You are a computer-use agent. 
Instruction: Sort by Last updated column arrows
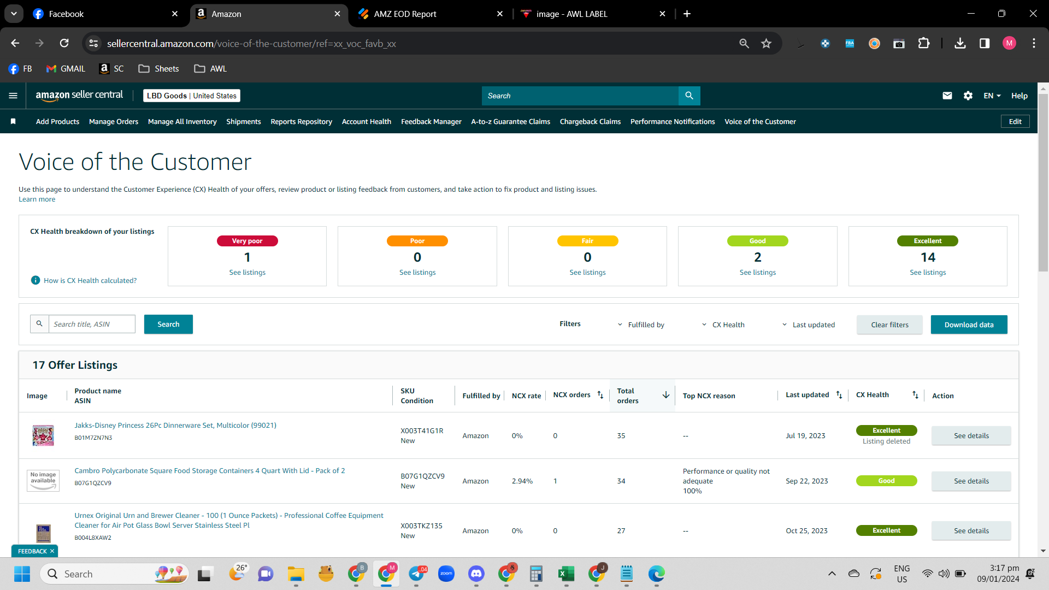coord(839,395)
